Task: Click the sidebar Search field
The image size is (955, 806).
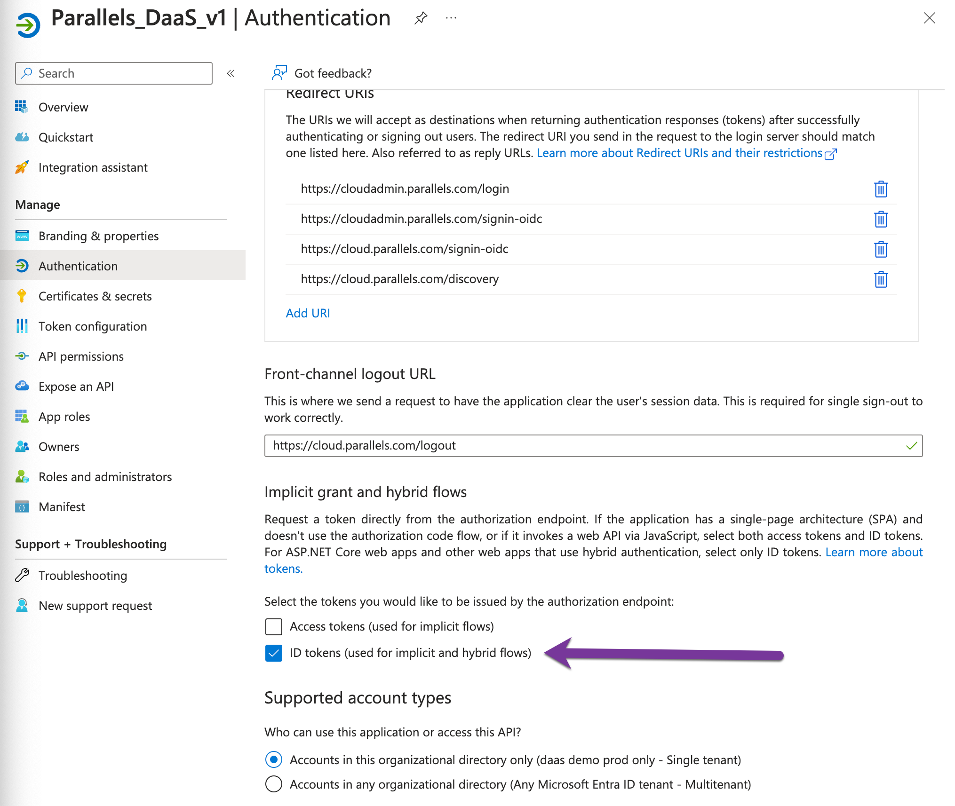Action: point(114,73)
